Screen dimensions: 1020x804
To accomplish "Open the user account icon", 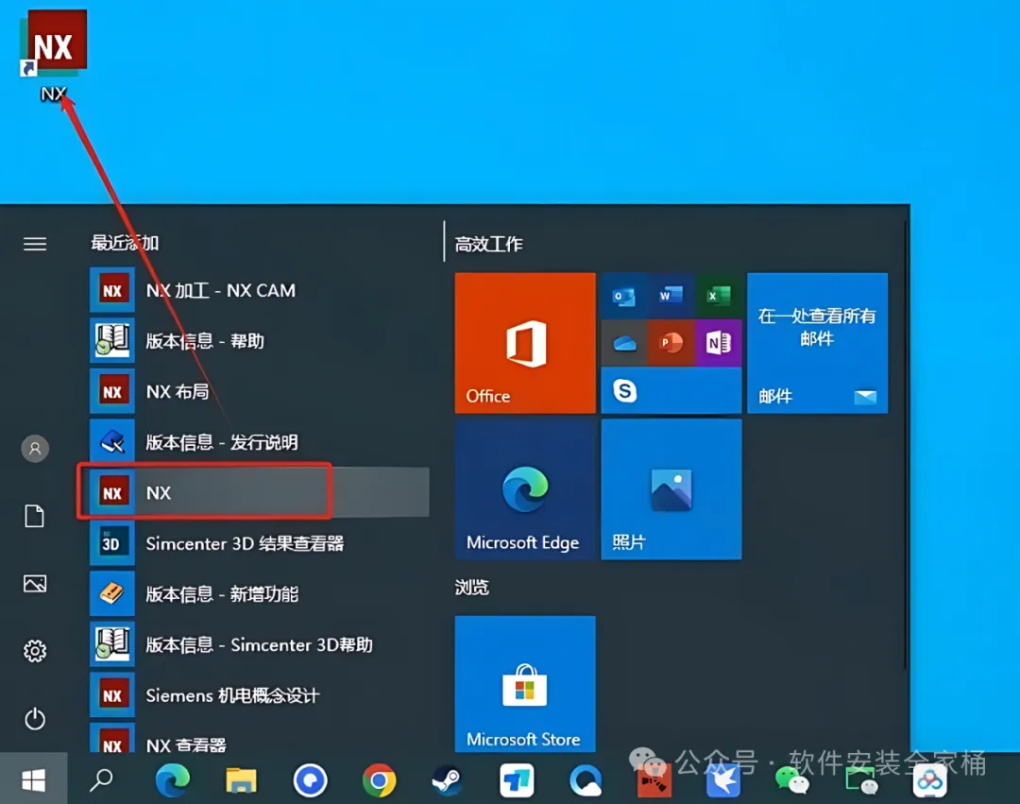I will tap(35, 448).
